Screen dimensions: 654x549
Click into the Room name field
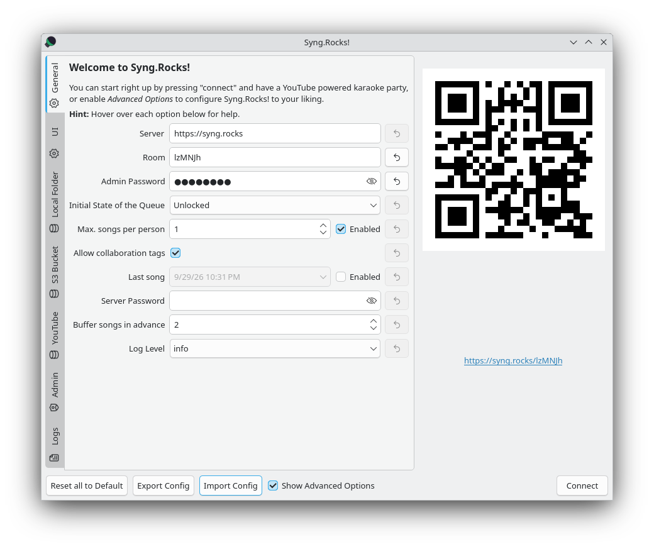click(275, 157)
